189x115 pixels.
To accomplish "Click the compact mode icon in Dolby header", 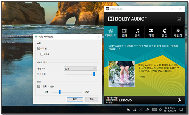I will click(179, 19).
